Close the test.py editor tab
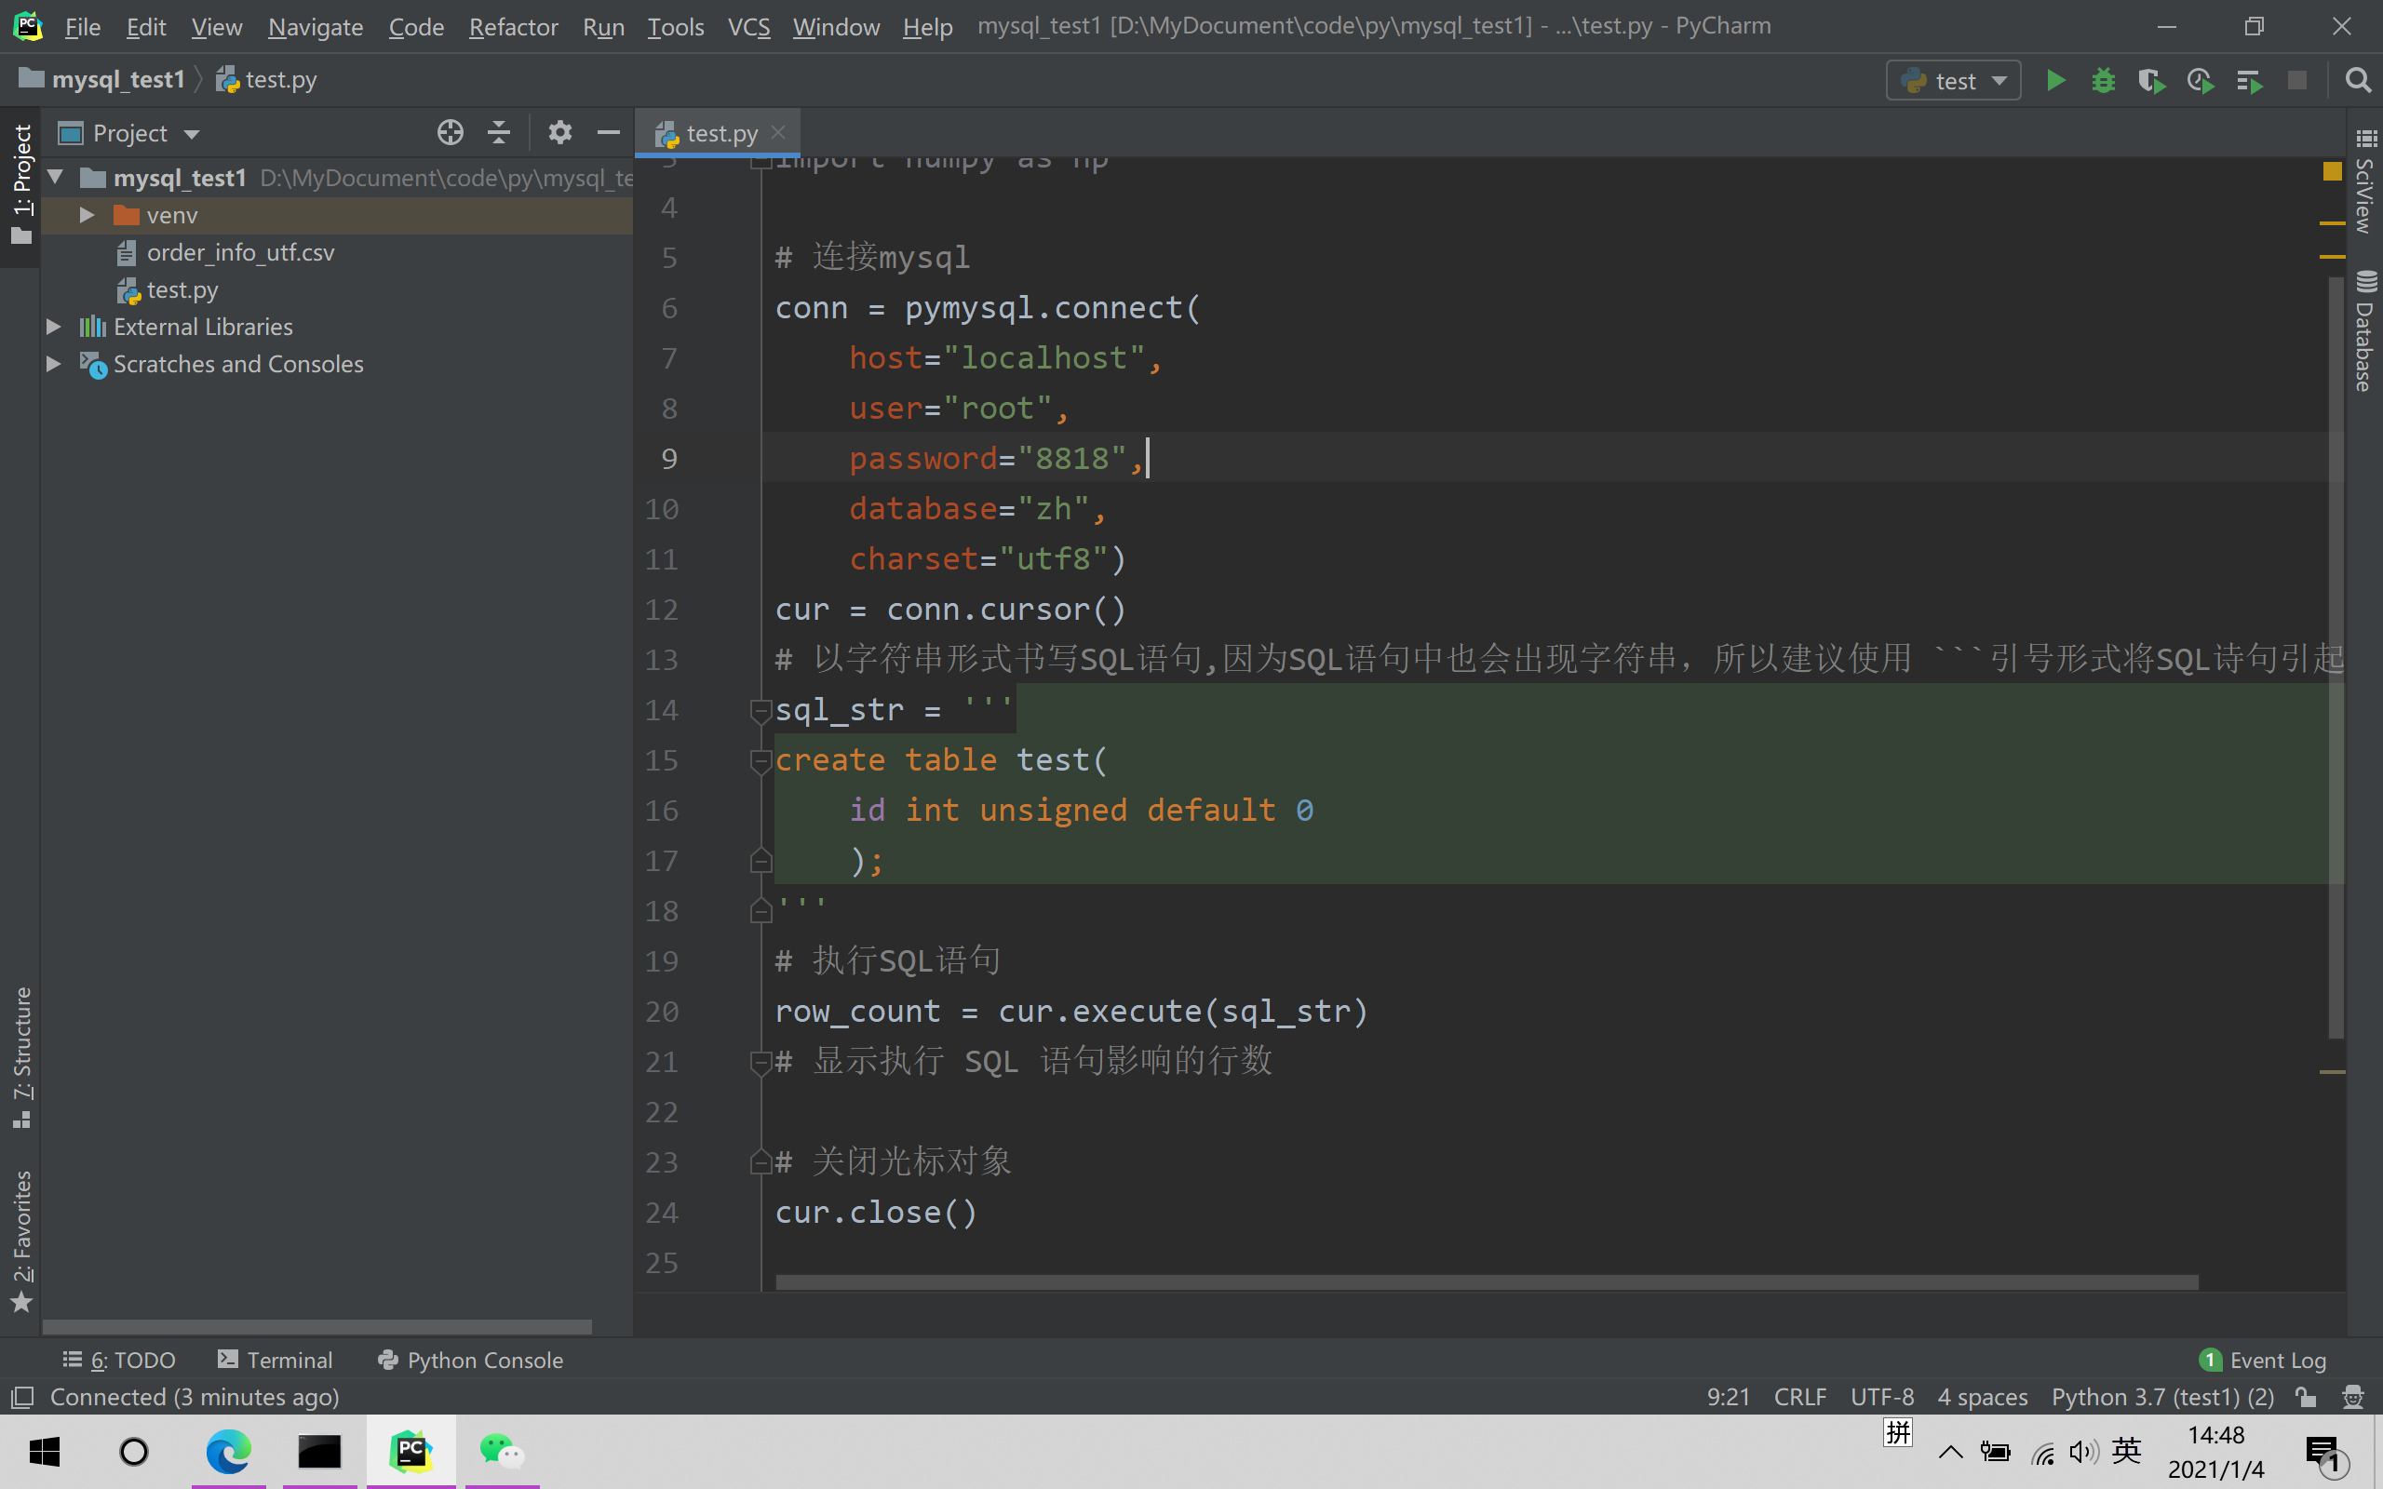The width and height of the screenshot is (2383, 1489). click(778, 132)
